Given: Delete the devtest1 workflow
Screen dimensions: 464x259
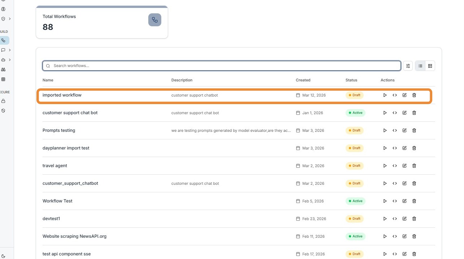Looking at the screenshot, I should coord(414,219).
